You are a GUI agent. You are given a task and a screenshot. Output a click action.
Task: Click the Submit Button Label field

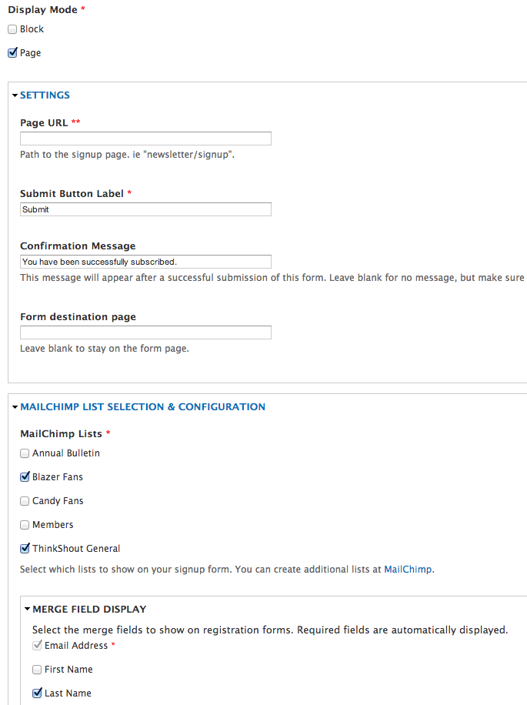(145, 209)
